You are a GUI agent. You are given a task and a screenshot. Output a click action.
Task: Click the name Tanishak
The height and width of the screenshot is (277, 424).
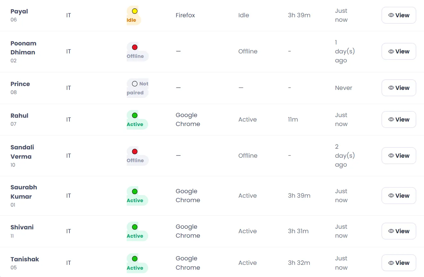(x=25, y=259)
